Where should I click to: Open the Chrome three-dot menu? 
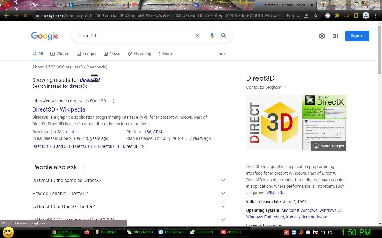point(375,16)
